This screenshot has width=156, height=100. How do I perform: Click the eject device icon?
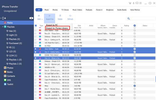[31, 18]
